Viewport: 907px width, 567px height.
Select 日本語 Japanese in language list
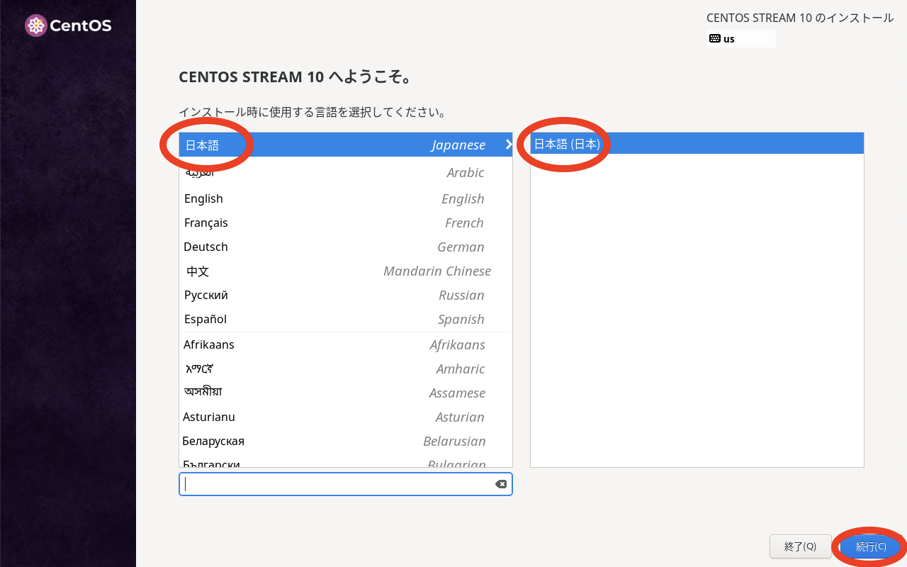coord(346,145)
